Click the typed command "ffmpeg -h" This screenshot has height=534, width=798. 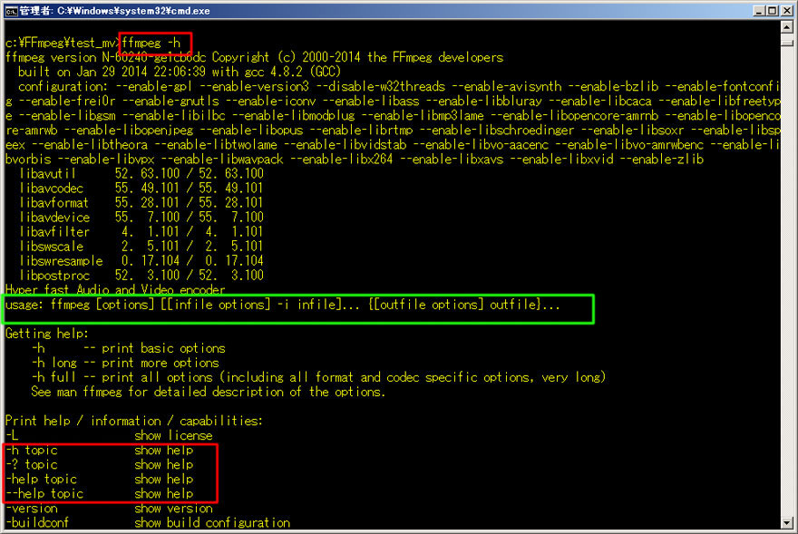point(151,44)
